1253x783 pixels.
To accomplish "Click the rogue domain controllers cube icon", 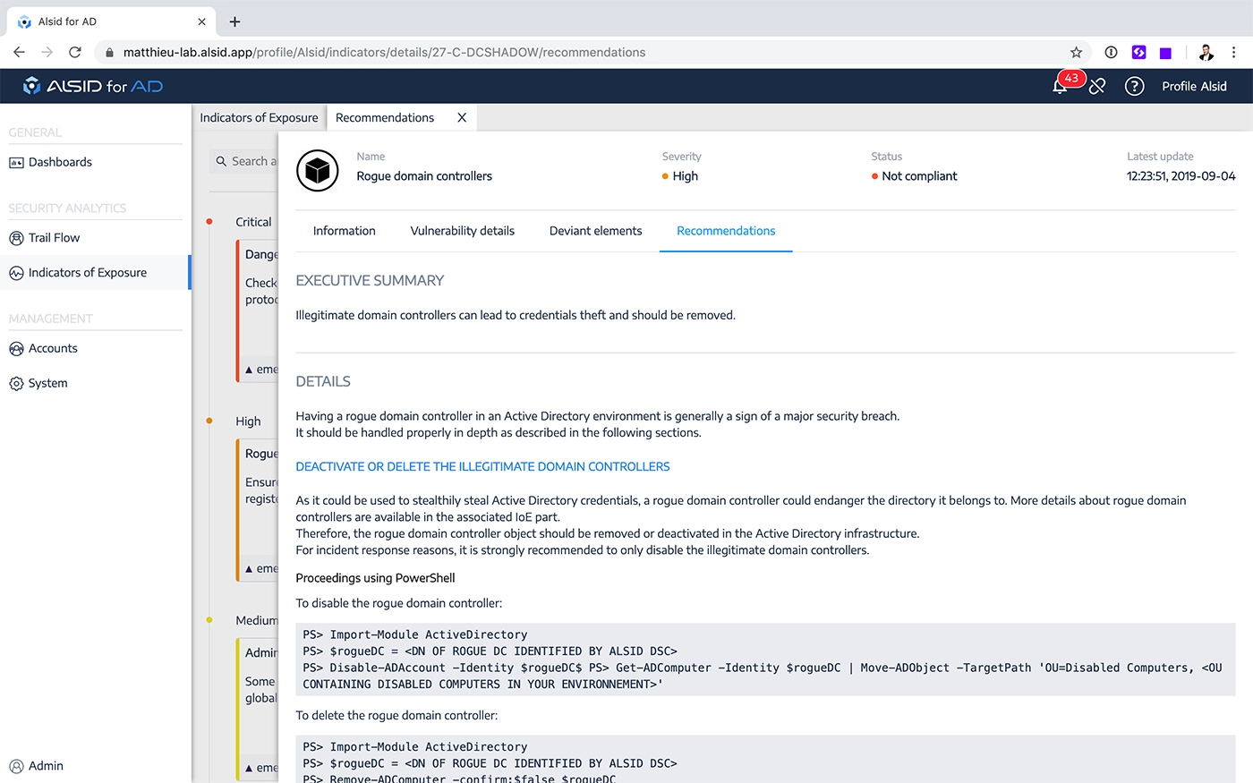I will point(318,170).
